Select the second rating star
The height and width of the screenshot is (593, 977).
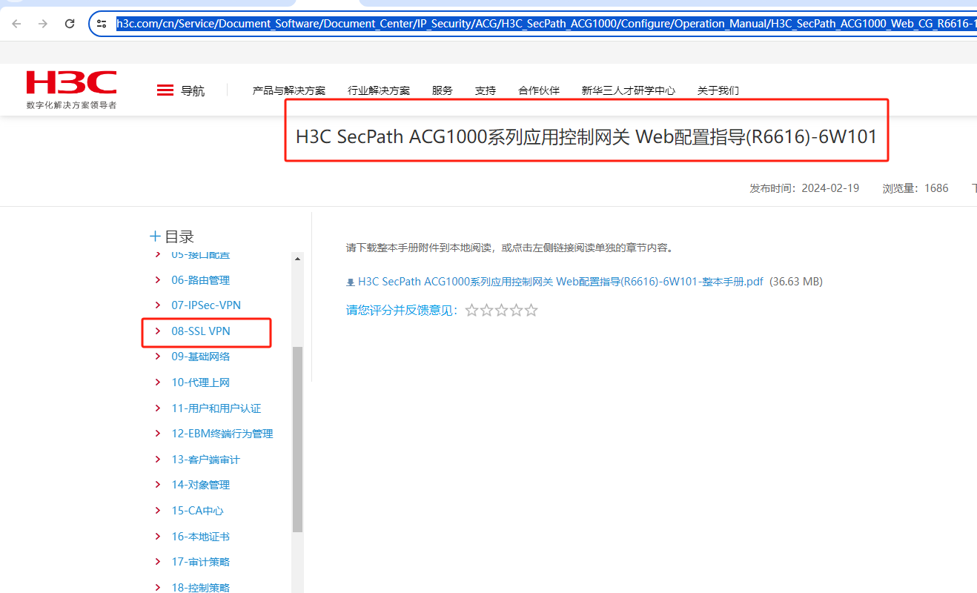[x=487, y=311]
